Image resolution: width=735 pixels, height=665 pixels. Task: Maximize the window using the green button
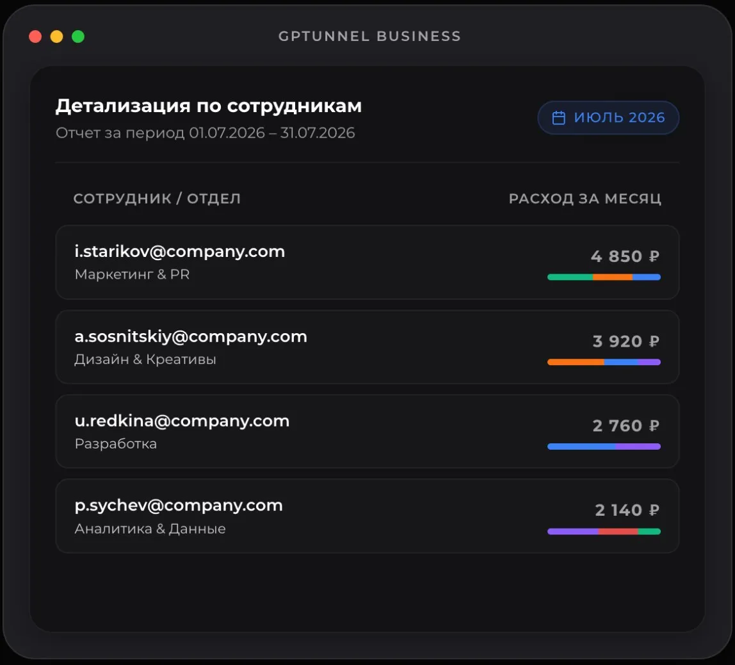point(78,37)
